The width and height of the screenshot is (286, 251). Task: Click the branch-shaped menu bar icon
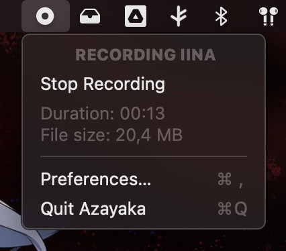click(179, 16)
